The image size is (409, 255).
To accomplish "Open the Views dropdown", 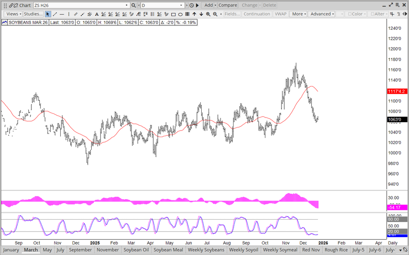I will pyautogui.click(x=13, y=14).
